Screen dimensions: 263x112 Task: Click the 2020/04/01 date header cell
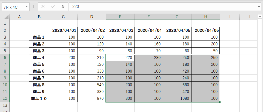(63, 30)
